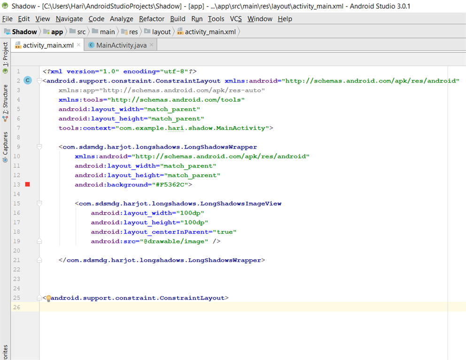Open the File menu

click(7, 19)
